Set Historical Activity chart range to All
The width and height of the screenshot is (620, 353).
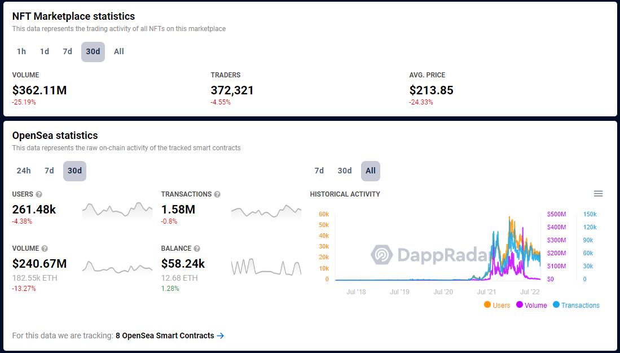pos(371,171)
